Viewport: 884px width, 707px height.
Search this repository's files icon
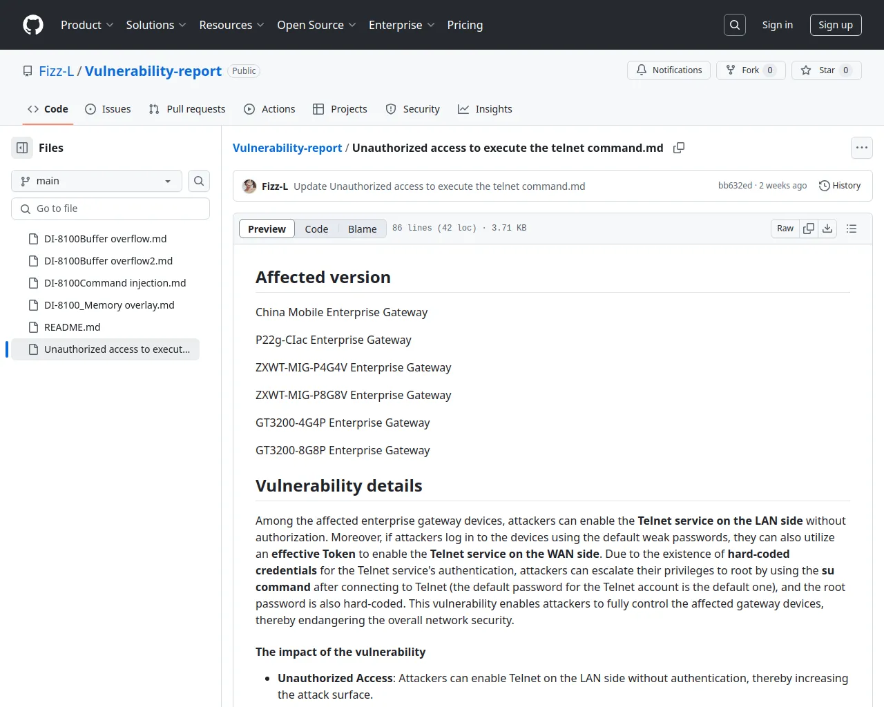(x=199, y=181)
